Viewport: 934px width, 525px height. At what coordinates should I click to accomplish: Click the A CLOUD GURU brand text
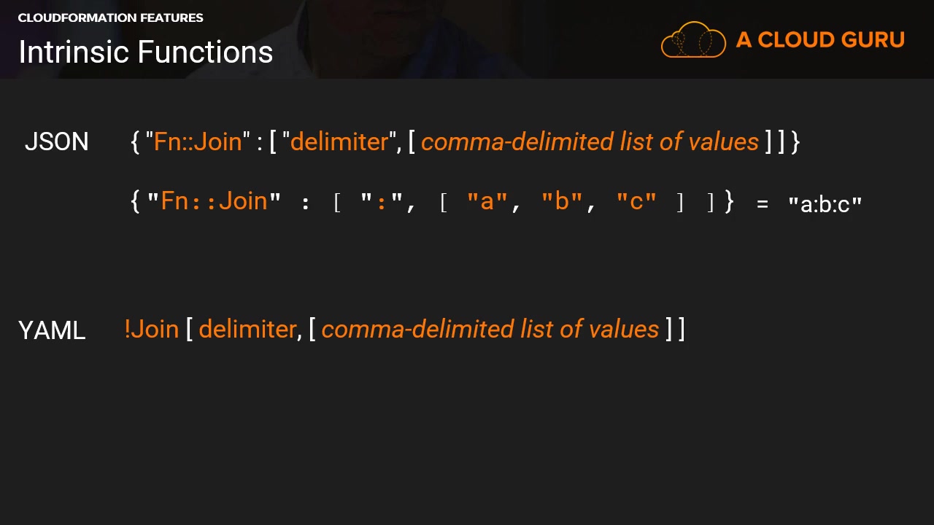[x=820, y=40]
